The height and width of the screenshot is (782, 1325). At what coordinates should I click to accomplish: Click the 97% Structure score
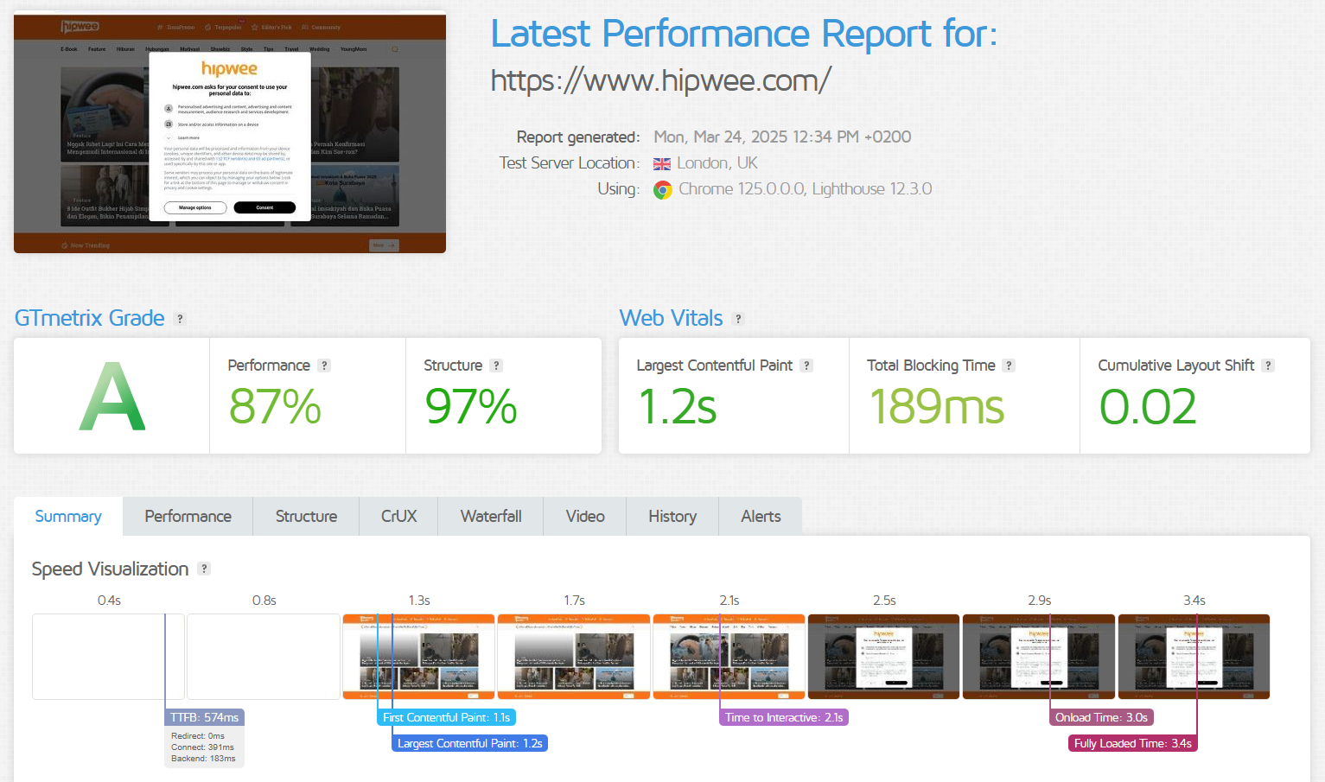471,407
